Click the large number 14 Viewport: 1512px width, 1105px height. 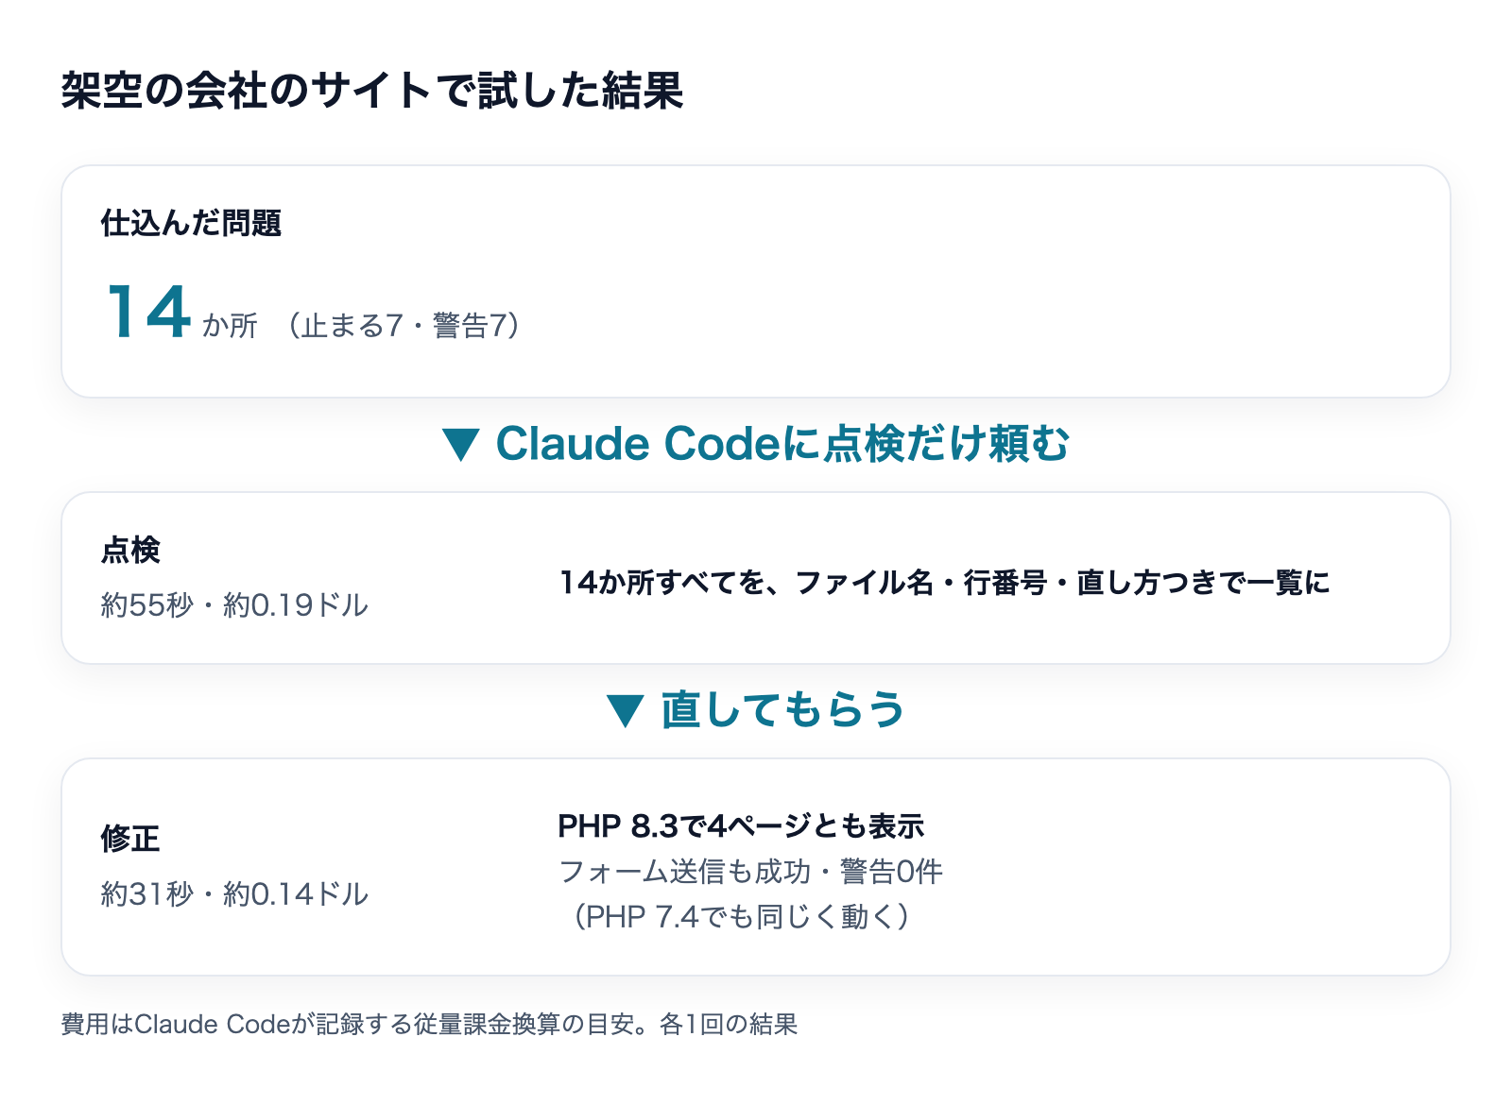(x=148, y=312)
